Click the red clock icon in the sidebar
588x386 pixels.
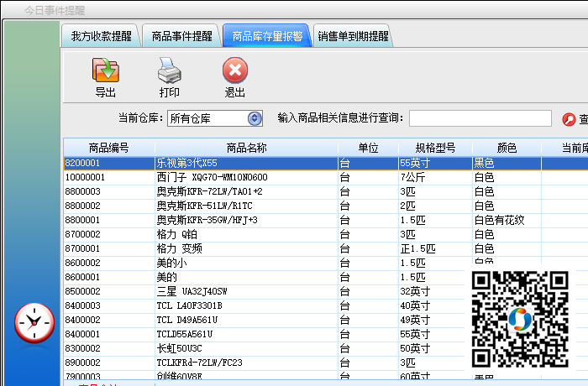34,323
